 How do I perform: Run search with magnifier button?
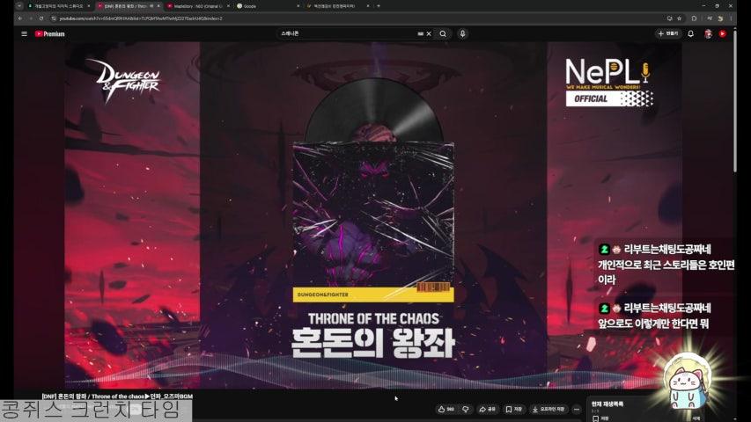click(x=443, y=34)
